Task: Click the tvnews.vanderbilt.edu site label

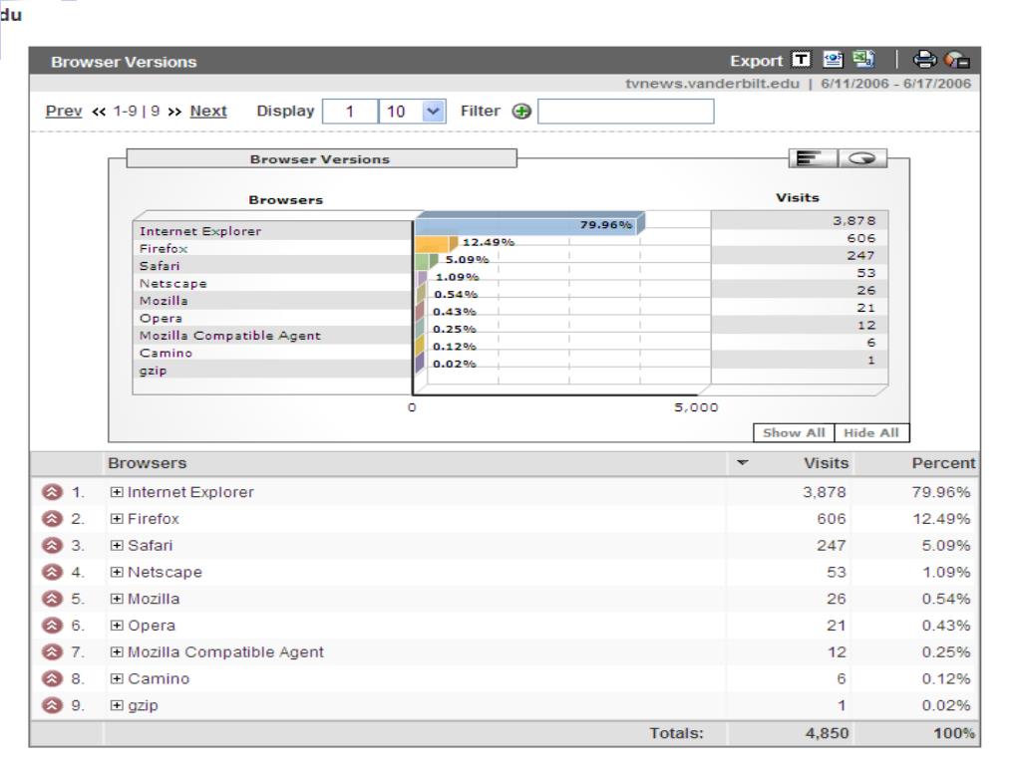Action: pyautogui.click(x=712, y=84)
